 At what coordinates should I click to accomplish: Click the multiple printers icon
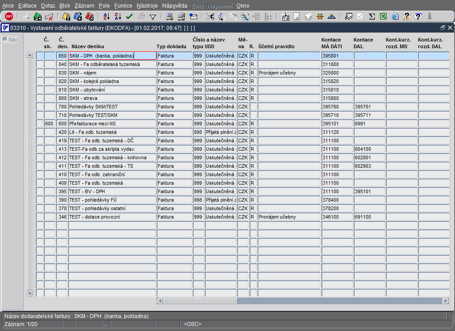pos(181,17)
